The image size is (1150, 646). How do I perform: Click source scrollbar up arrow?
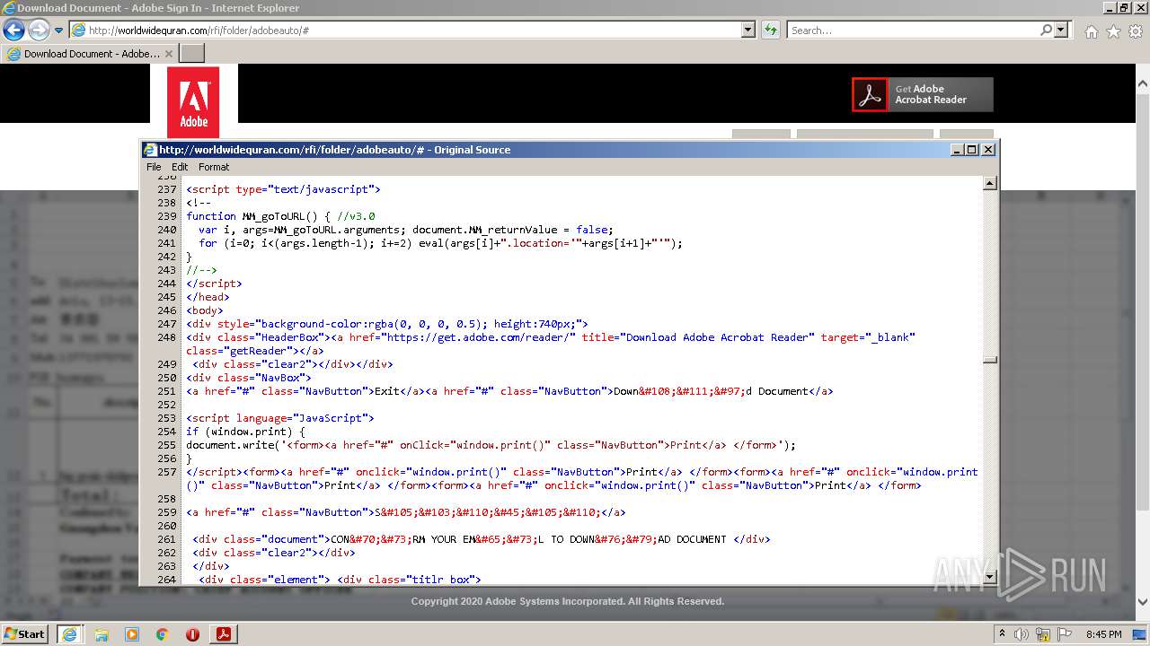[990, 184]
